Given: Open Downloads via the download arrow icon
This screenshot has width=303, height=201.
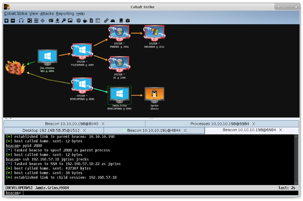Looking at the screenshot, I should [x=58, y=21].
